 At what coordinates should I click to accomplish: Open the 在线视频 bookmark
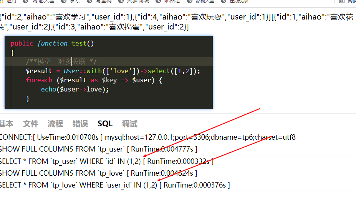point(239,1)
